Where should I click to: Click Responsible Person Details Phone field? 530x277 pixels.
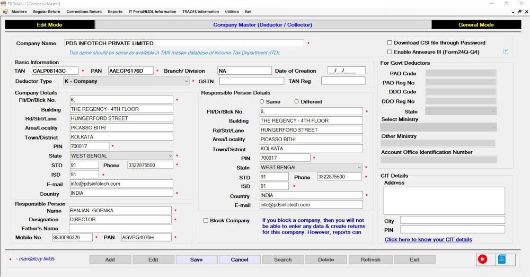340,176
